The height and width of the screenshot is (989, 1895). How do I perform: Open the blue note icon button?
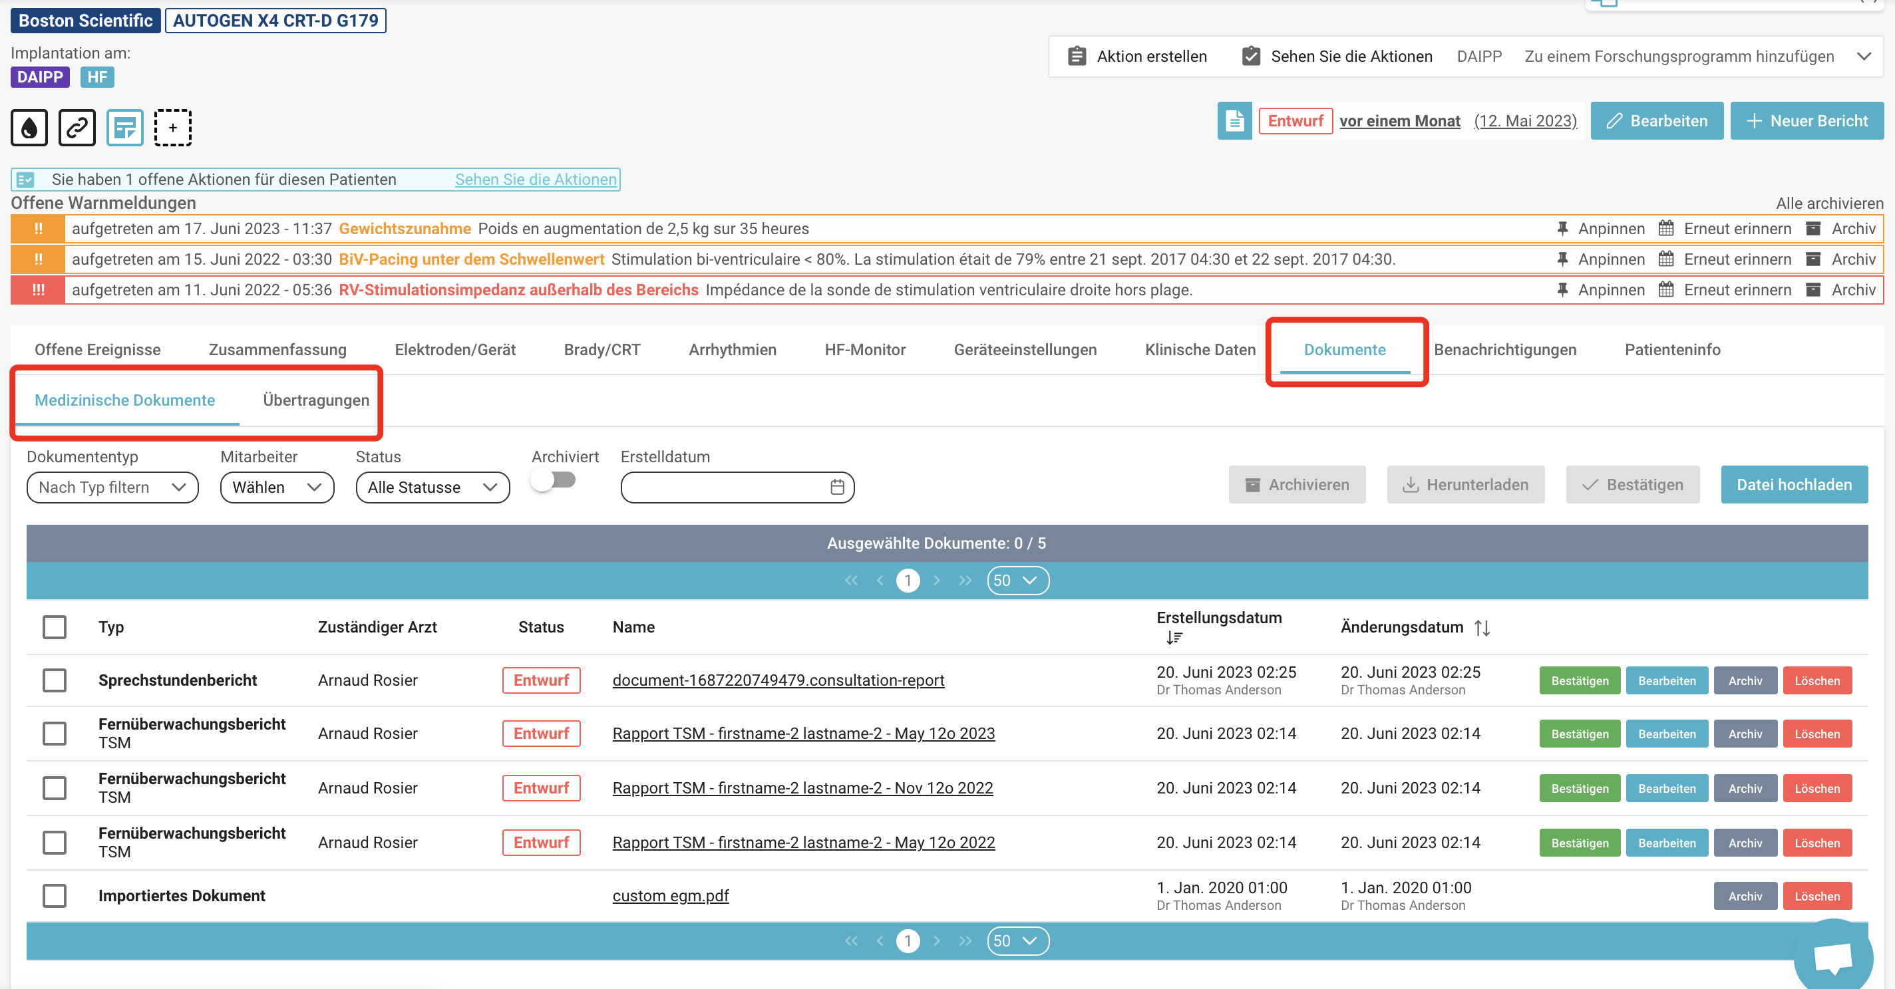coord(125,128)
